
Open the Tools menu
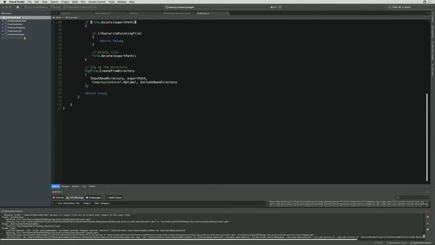[x=111, y=1]
